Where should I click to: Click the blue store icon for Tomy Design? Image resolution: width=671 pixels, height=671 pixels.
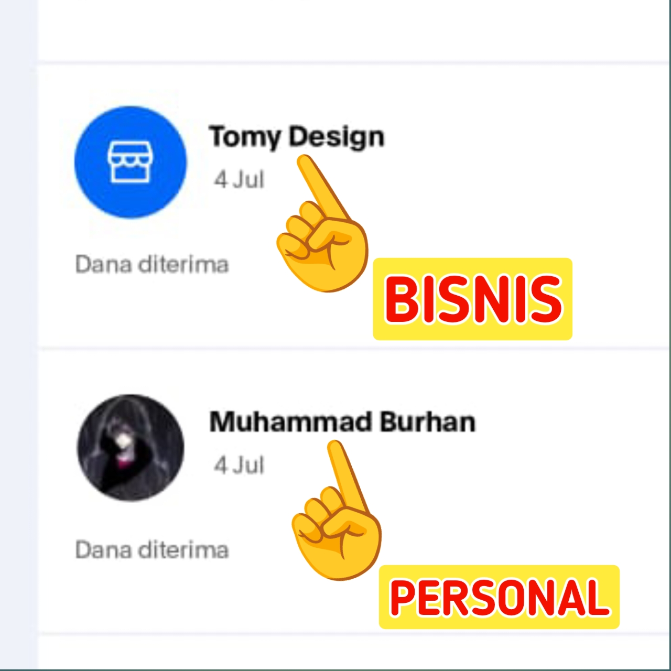pos(131,162)
